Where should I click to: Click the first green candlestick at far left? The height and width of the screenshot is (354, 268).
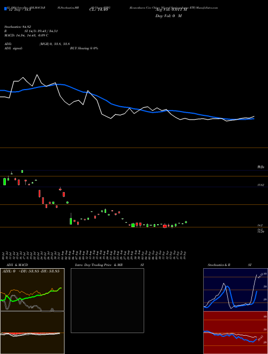(4, 181)
